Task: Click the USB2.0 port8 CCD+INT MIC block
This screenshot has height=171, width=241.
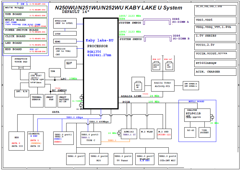Action: (x=168, y=159)
